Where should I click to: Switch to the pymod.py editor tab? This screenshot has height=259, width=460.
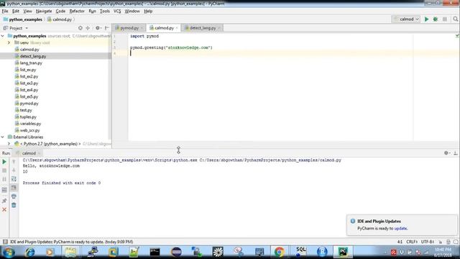click(x=129, y=28)
